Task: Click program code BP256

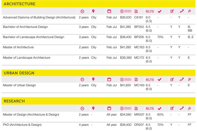Action: 139,37
